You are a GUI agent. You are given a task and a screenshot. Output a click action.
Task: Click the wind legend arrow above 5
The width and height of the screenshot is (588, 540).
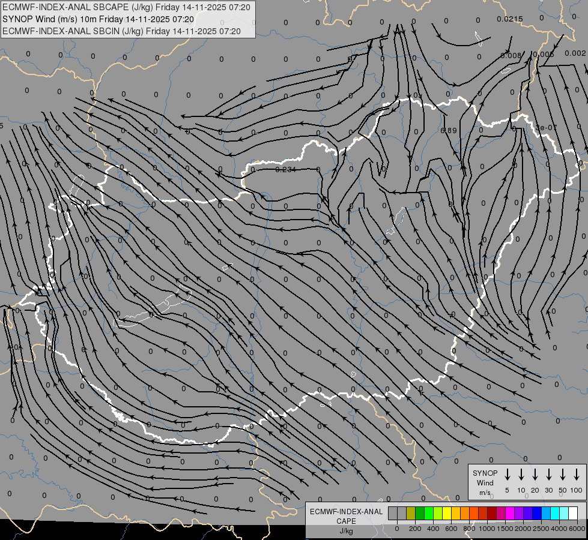[507, 475]
